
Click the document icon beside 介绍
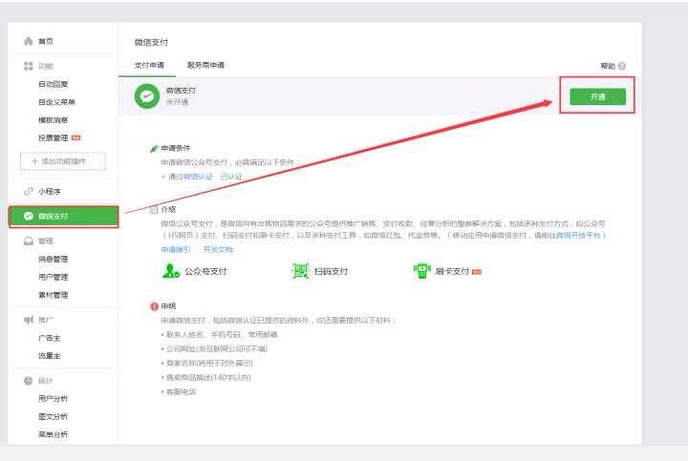(154, 209)
